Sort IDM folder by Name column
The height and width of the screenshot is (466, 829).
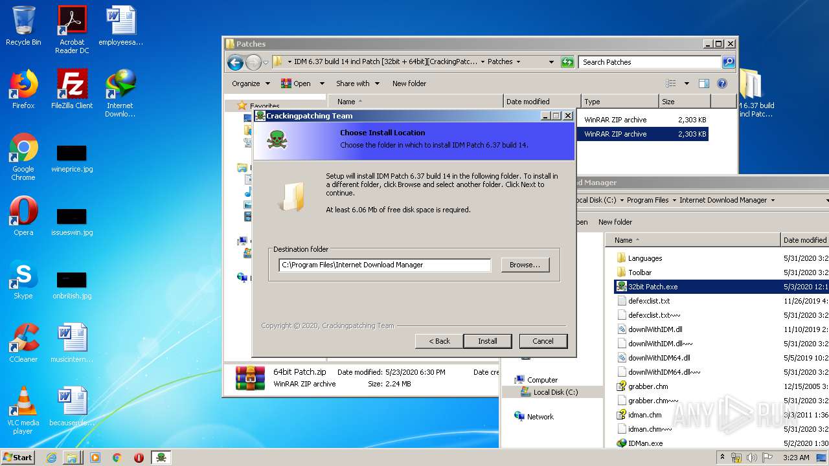click(692, 240)
